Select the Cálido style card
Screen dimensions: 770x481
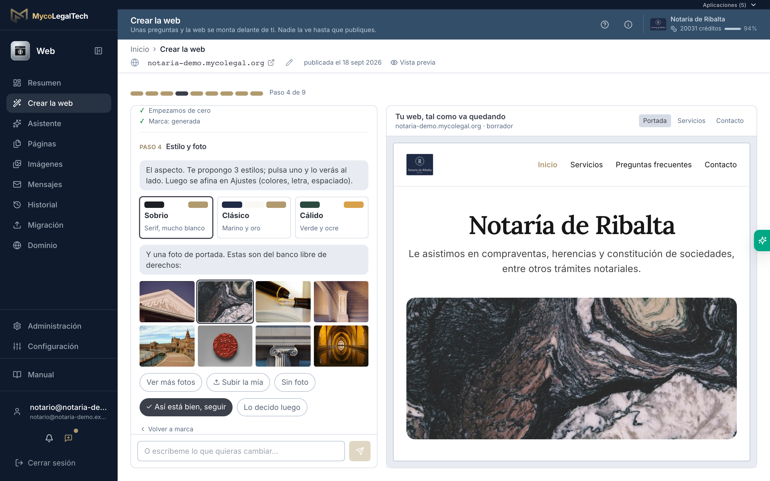[x=332, y=217]
